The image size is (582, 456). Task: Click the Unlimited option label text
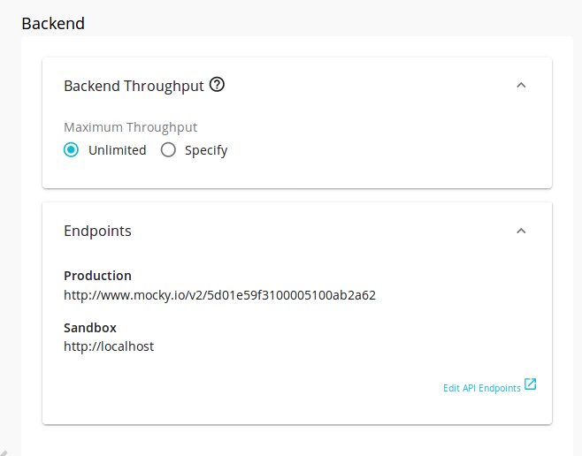pos(118,150)
